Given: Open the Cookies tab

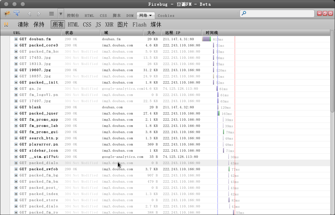Looking at the screenshot, I should coord(166,15).
